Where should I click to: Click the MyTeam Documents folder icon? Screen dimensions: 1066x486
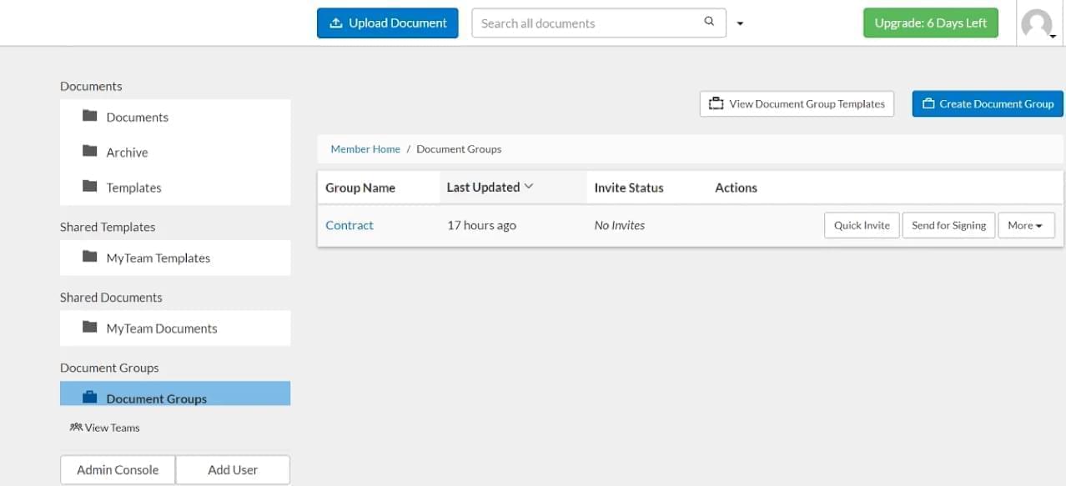pos(90,327)
